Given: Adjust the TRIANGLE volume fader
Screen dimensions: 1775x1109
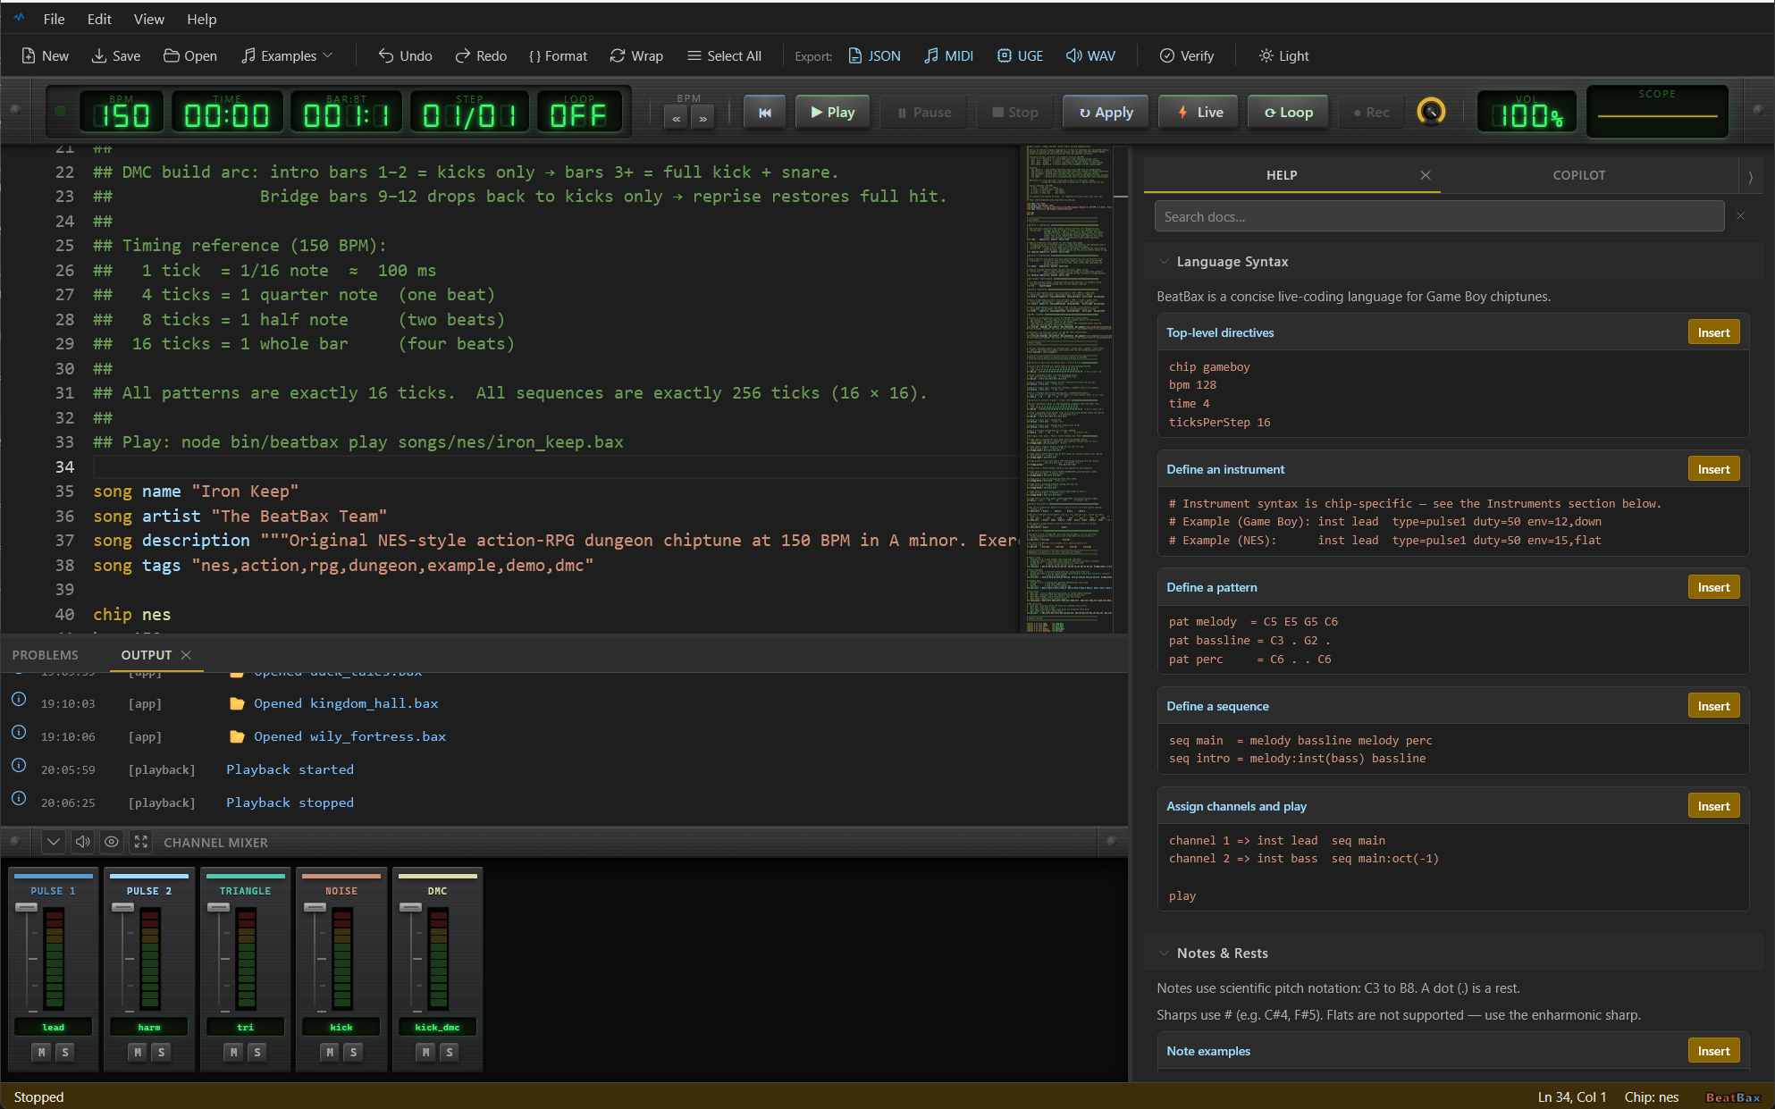Looking at the screenshot, I should pyautogui.click(x=219, y=908).
